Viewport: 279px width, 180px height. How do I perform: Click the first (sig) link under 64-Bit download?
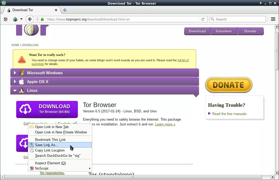27,124
